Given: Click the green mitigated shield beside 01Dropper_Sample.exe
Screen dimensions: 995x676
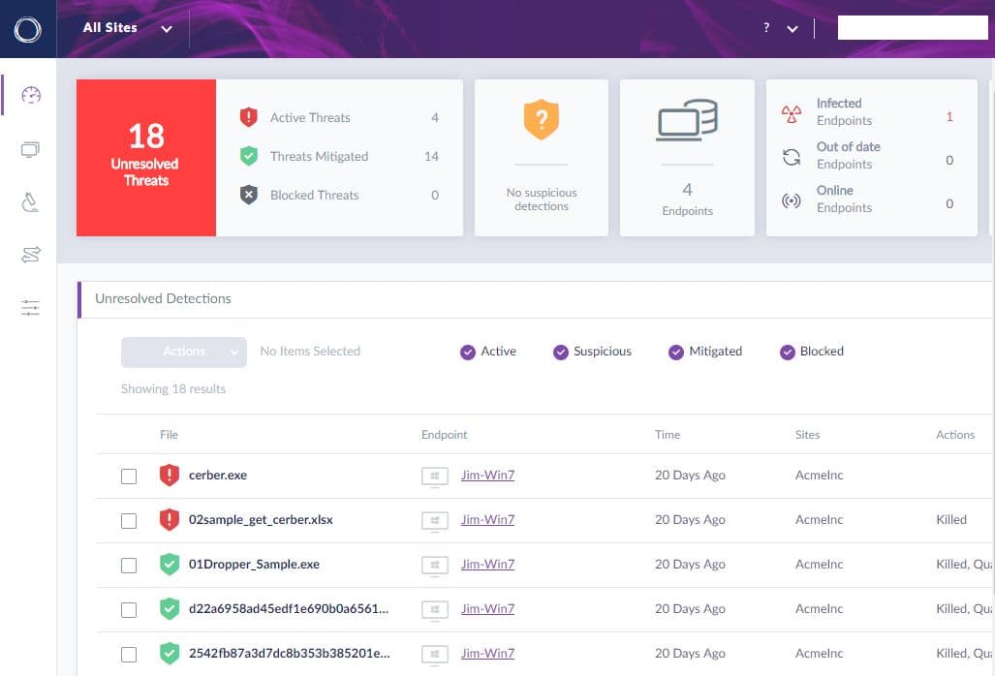Looking at the screenshot, I should click(170, 564).
